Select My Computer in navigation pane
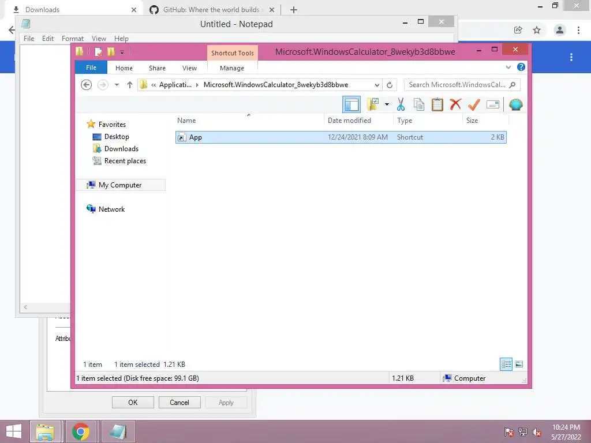The height and width of the screenshot is (443, 591). point(120,185)
